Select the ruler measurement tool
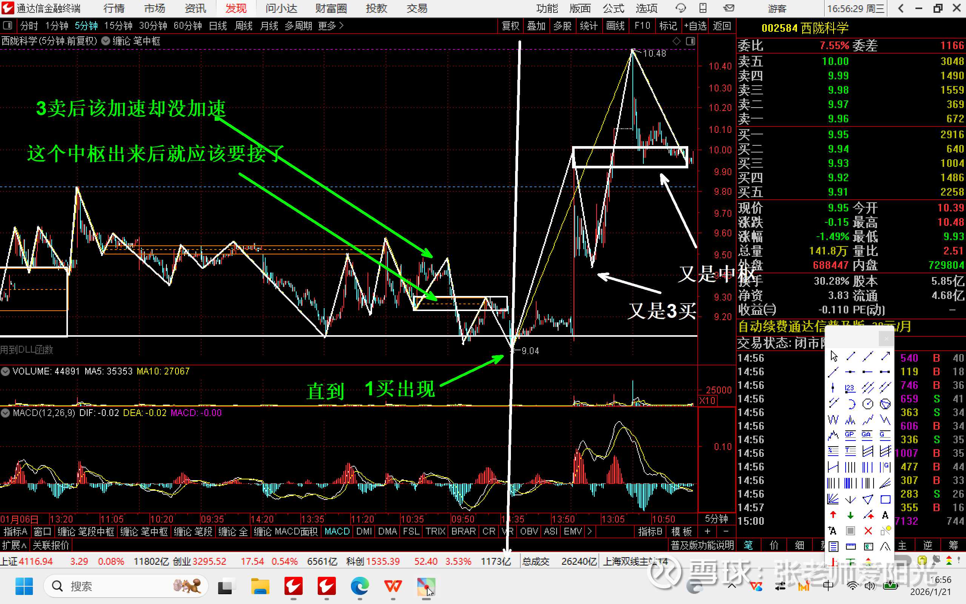Viewport: 966px width, 604px height. (851, 547)
